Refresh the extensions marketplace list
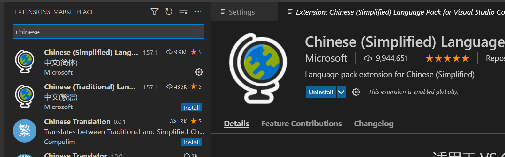 tap(169, 12)
